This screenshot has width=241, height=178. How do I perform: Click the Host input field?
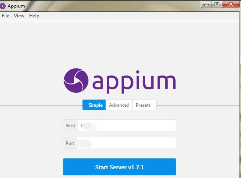tap(127, 125)
